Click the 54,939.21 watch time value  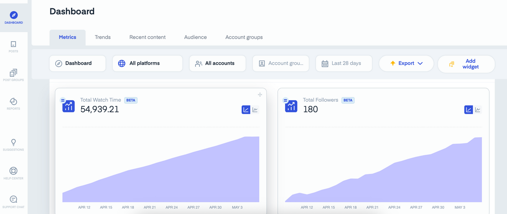point(100,109)
